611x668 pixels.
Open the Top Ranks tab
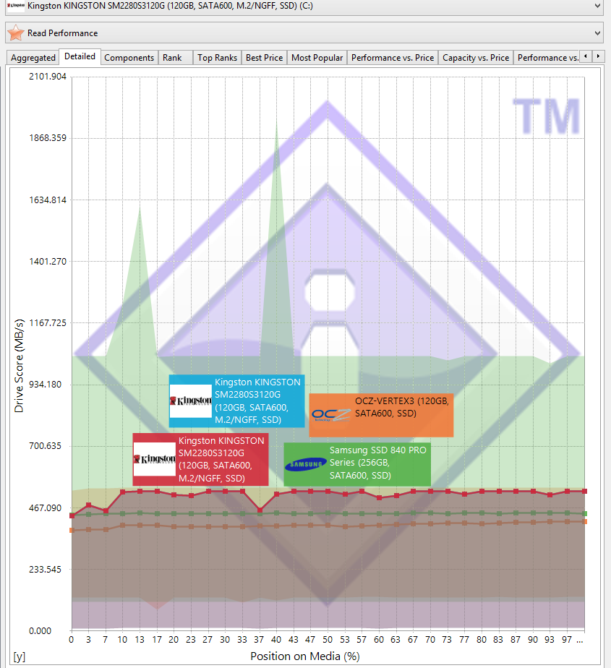point(218,58)
